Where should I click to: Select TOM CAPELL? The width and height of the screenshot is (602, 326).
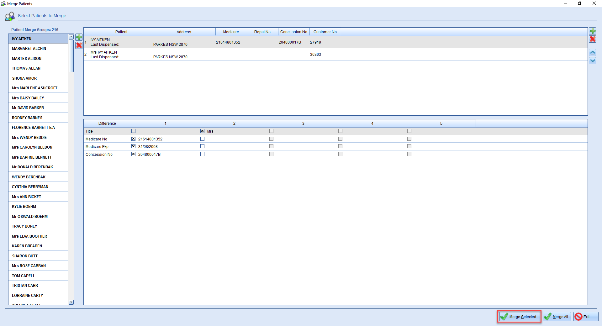click(x=38, y=276)
